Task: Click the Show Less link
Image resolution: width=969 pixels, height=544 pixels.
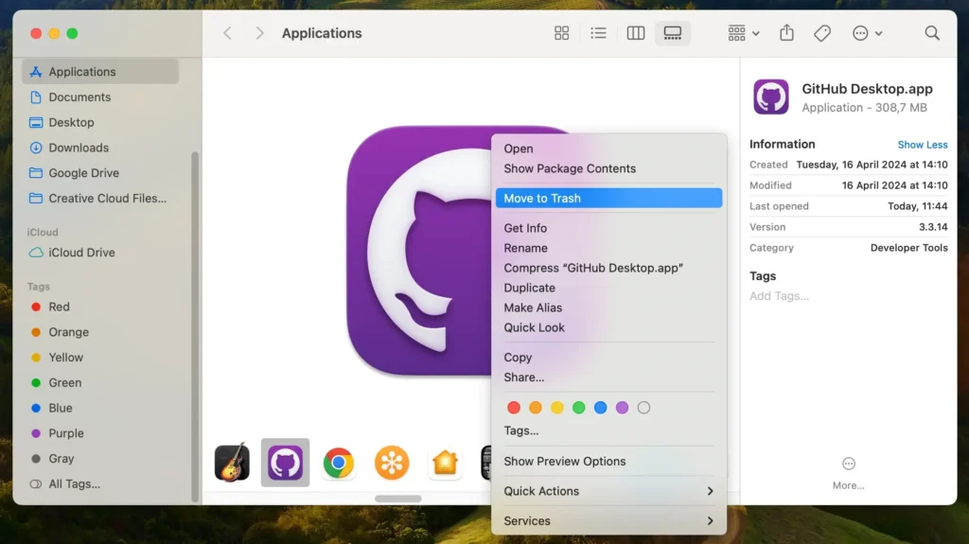Action: click(922, 145)
